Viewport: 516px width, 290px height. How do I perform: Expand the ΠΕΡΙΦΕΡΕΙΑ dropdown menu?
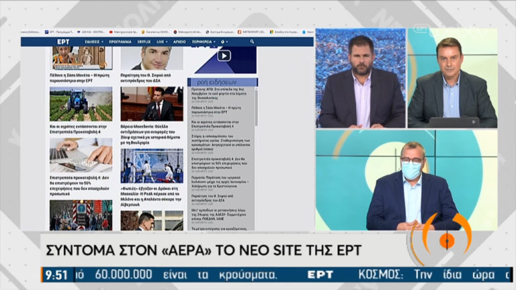pos(204,42)
